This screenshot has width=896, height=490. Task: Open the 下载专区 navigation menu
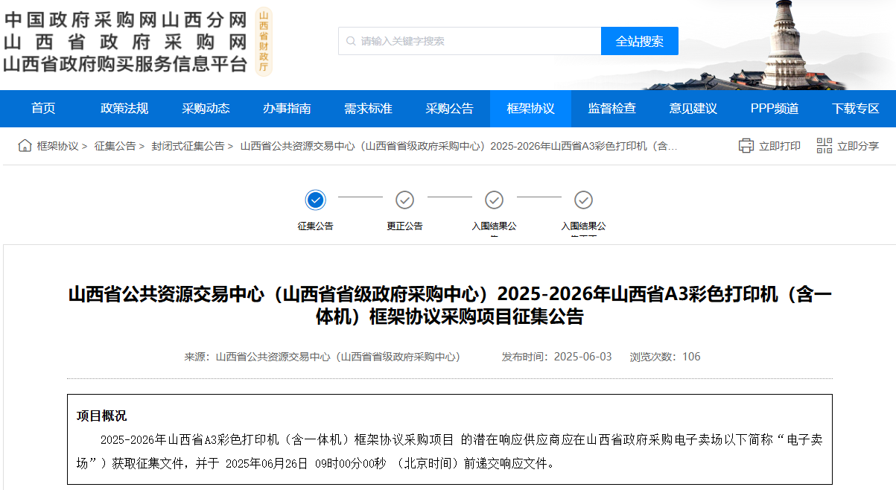click(x=855, y=108)
